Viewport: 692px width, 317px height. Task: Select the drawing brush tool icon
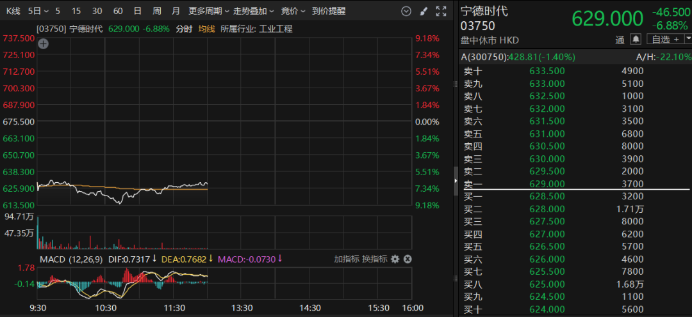pyautogui.click(x=423, y=12)
